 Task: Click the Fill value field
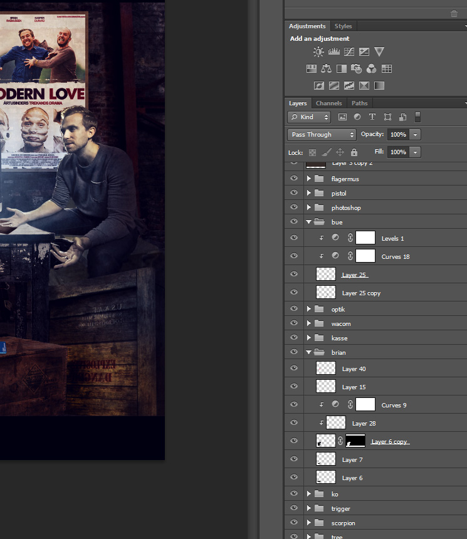tap(399, 152)
